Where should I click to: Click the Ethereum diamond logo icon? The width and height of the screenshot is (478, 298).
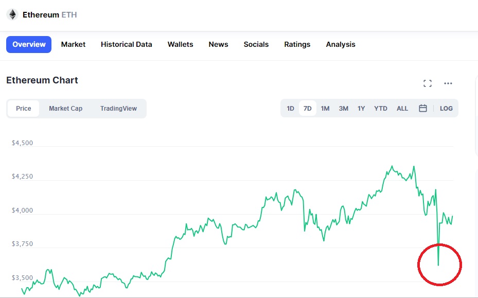coord(12,14)
